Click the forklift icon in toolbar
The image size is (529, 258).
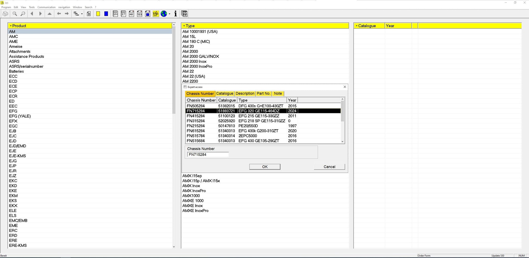(155, 14)
